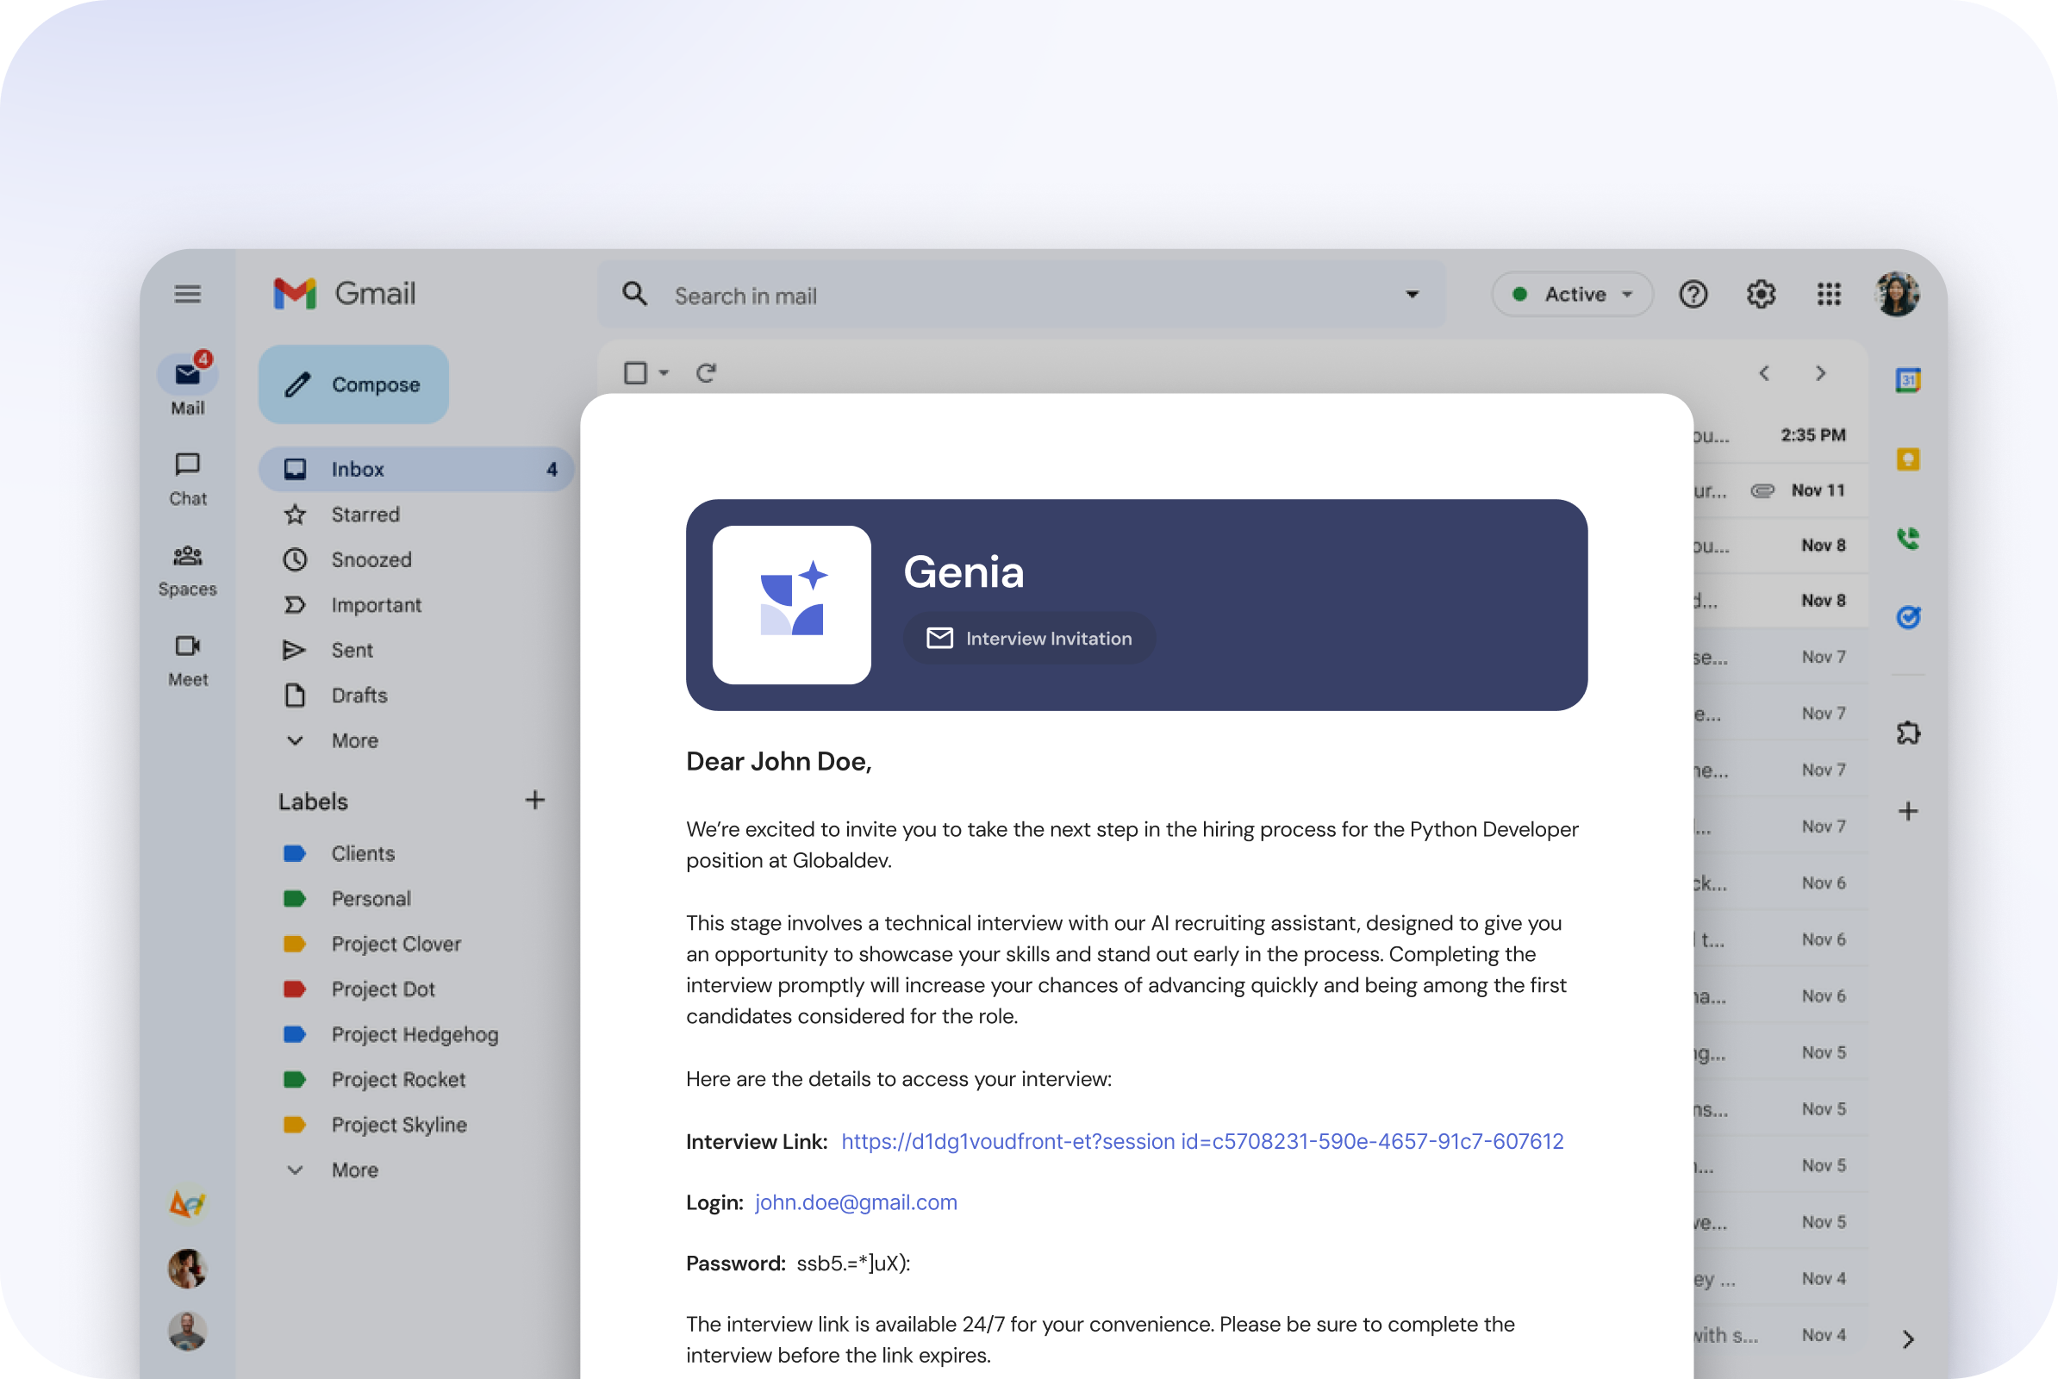Open Sent folder
Screen dimensions: 2058x1379
[352, 650]
